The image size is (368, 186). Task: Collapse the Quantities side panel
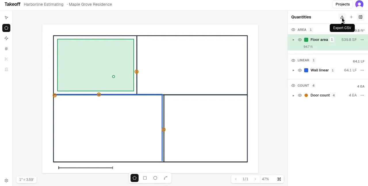[x=361, y=17]
